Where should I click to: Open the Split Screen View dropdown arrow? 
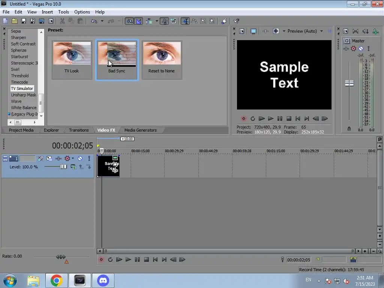[x=284, y=31]
